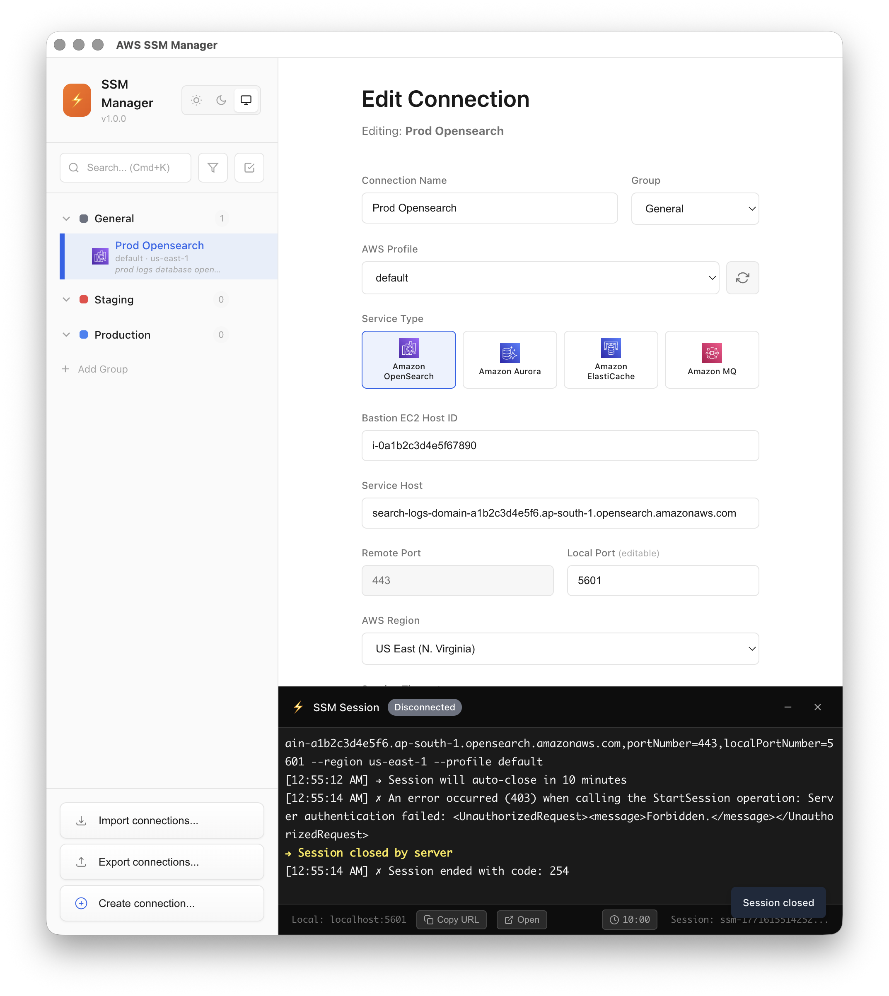Open the Group dropdown
This screenshot has width=889, height=996.
(695, 208)
